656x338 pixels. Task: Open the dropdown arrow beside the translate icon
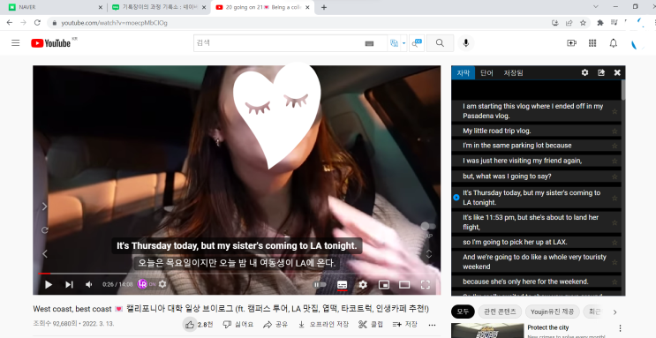(403, 43)
